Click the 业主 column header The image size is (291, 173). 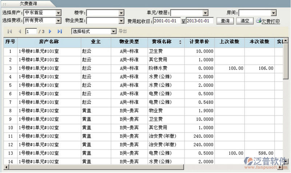96,42
